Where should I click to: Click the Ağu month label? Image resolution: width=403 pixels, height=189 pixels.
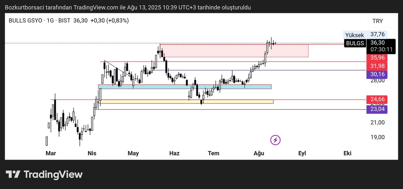pos(259,153)
